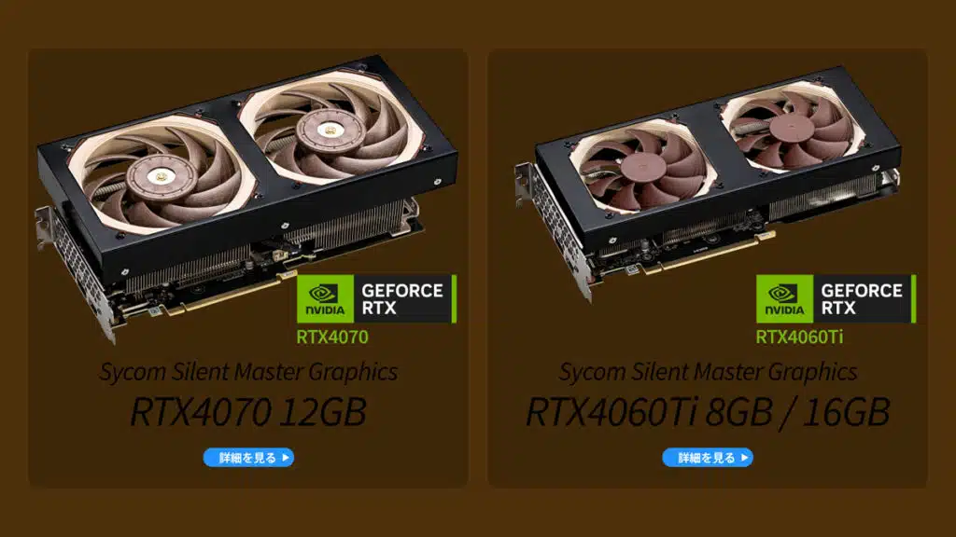
Task: Click the RTX4060Ti 8GB / 16GB title
Action: pyautogui.click(x=708, y=412)
